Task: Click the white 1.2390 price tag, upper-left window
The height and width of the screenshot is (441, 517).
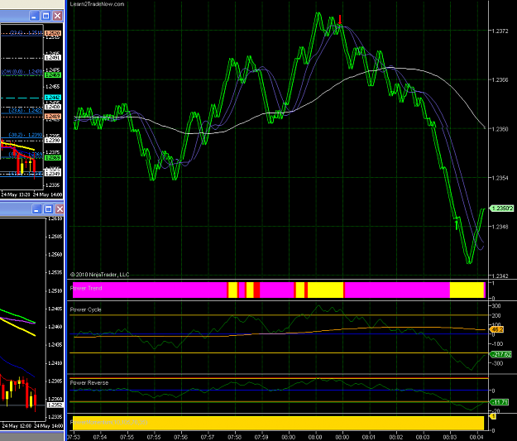Action: click(53, 141)
